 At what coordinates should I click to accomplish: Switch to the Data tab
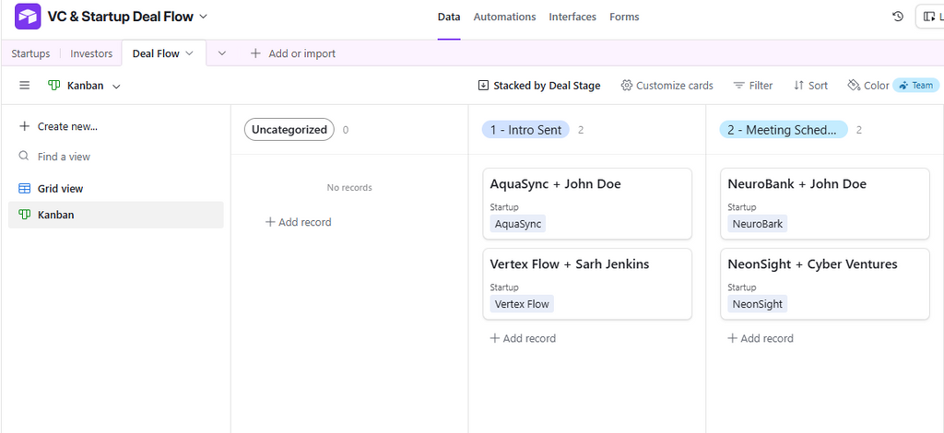(449, 17)
